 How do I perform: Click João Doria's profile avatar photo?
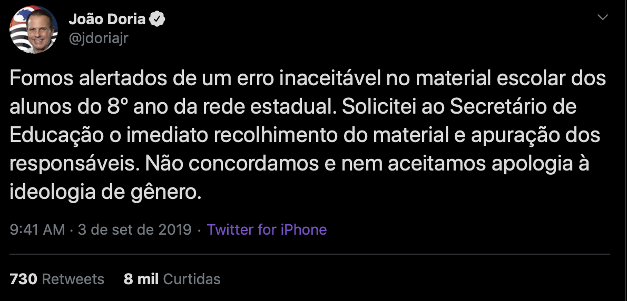tap(33, 29)
